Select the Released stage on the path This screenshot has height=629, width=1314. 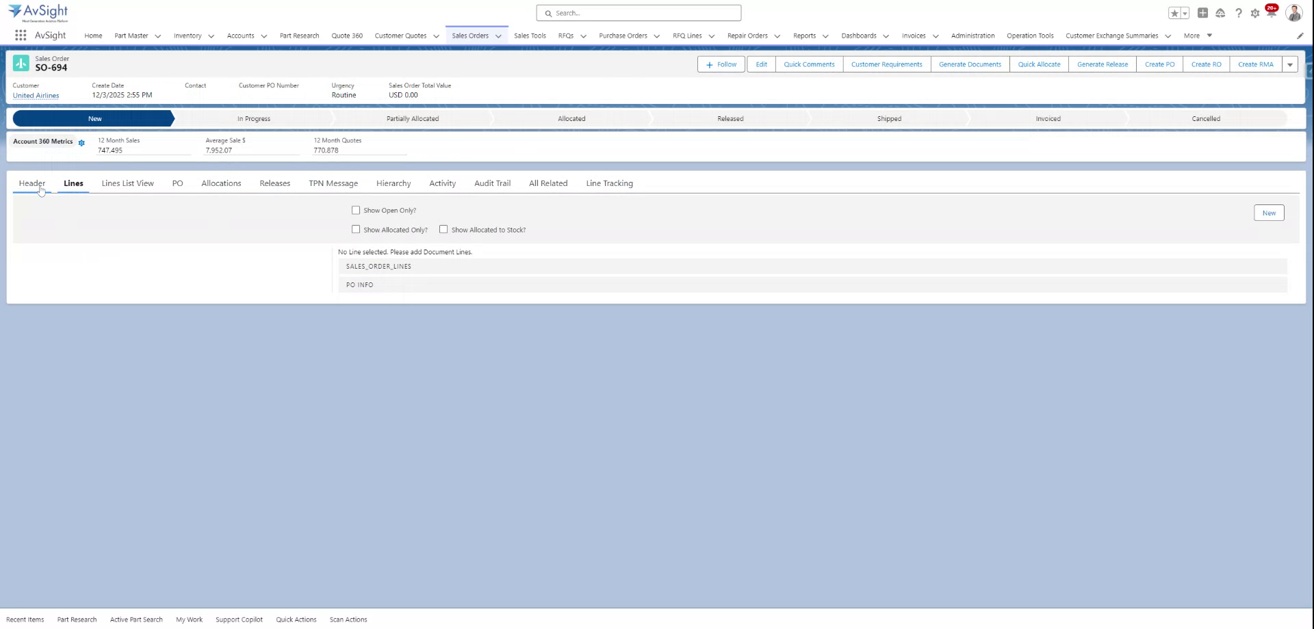tap(730, 118)
